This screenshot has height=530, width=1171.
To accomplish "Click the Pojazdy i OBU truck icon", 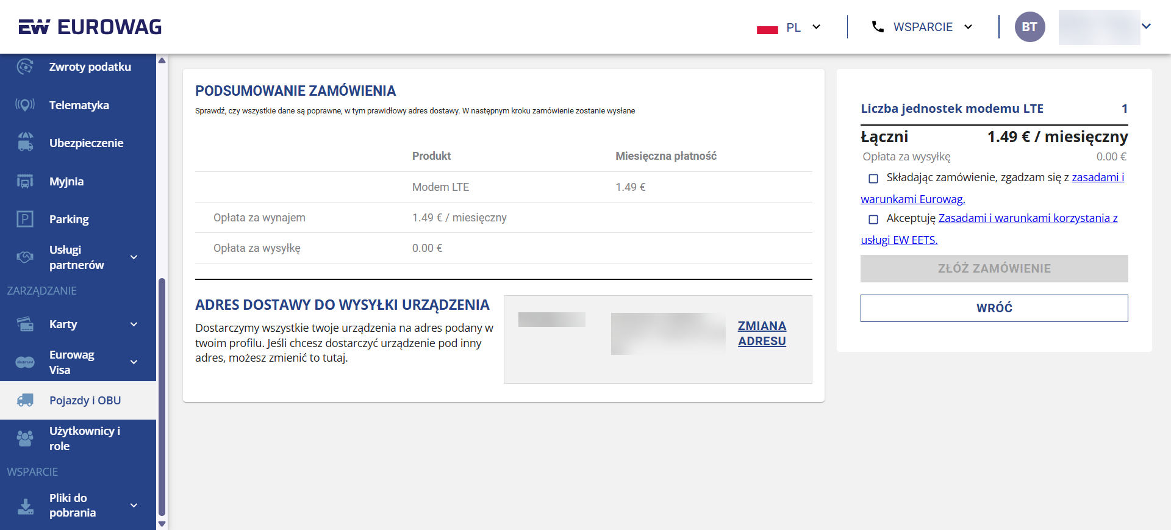I will point(25,400).
